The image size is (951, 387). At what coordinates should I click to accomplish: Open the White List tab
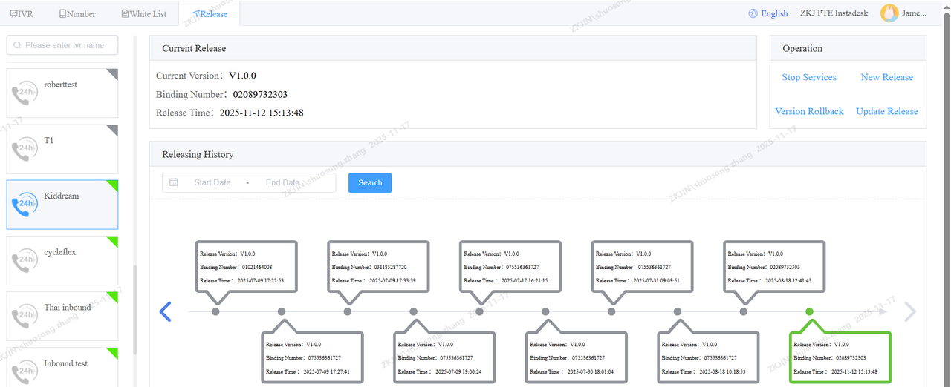pyautogui.click(x=143, y=13)
